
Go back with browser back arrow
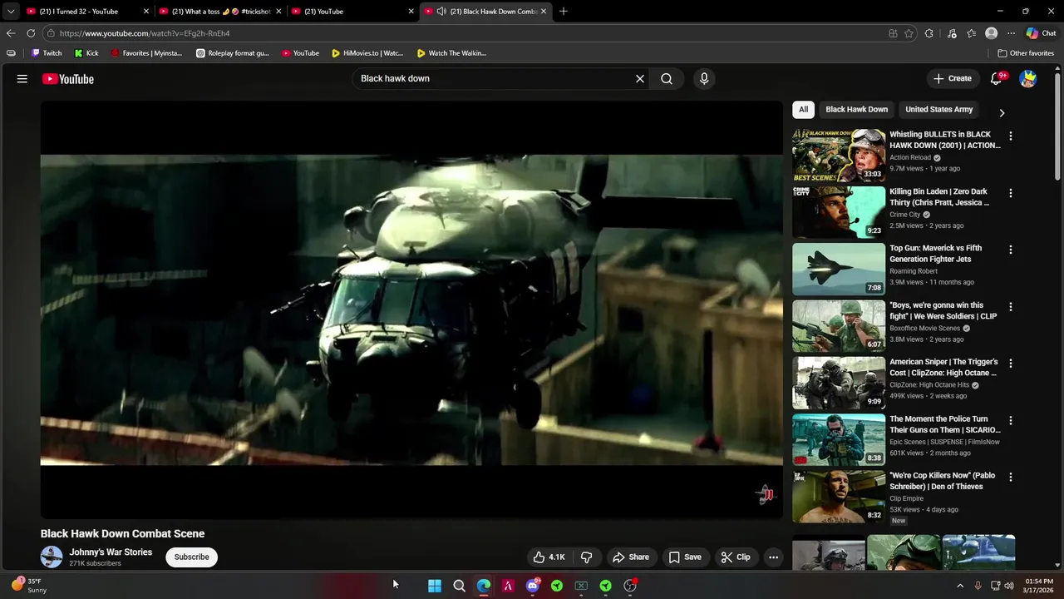click(11, 33)
